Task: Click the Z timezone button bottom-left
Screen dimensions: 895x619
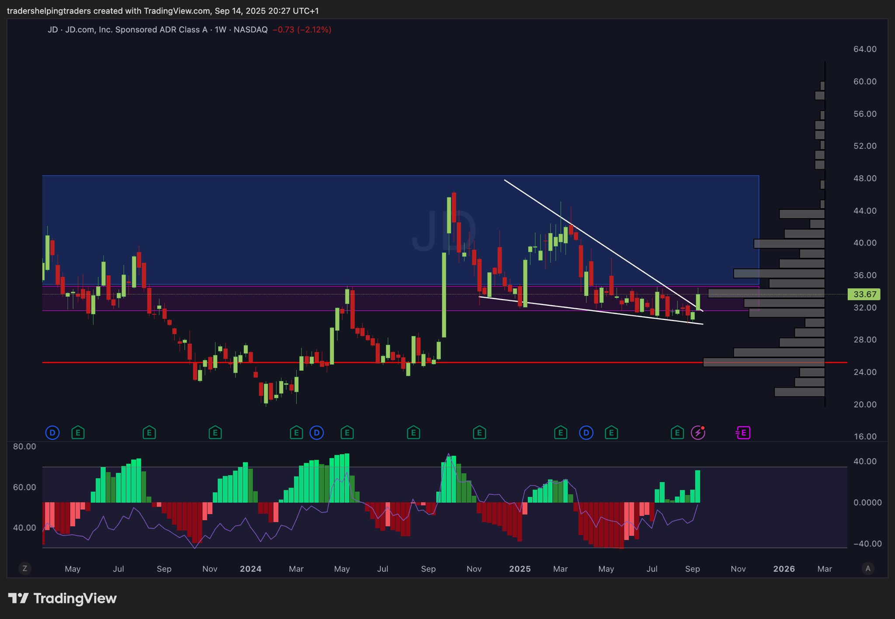Action: tap(25, 568)
